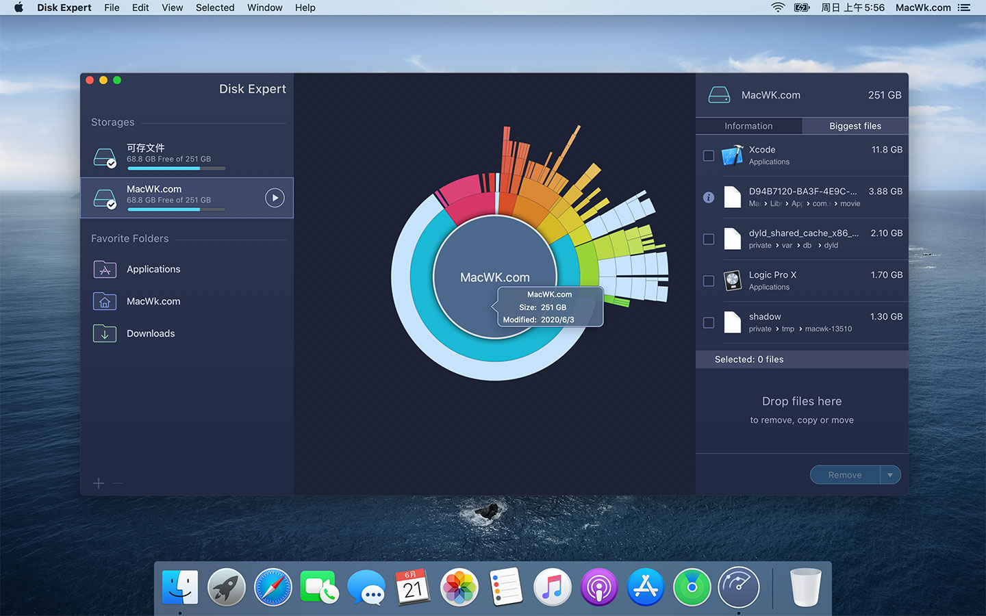Click the Drop files here area
Viewport: 986px width, 616px height.
(802, 410)
